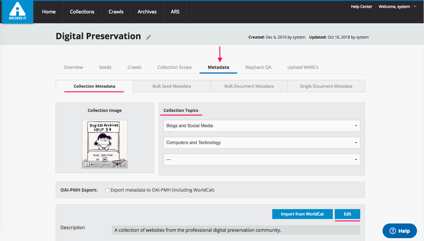Click the pencil icon beside Digital Preservation
Screen dimensions: 424x241
pos(149,37)
